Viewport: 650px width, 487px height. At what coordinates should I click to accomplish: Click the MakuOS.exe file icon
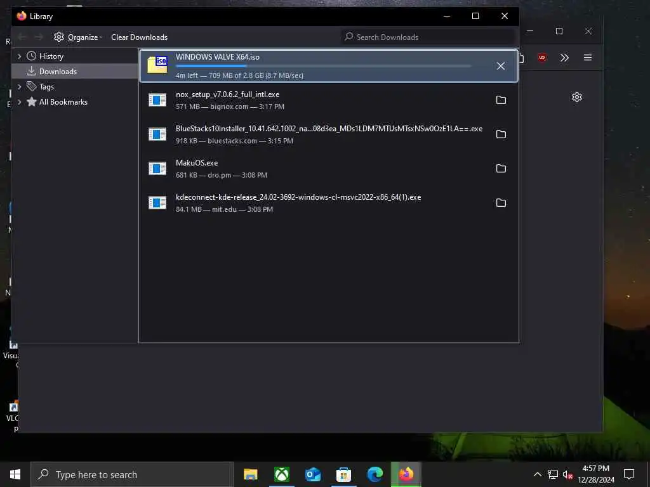[157, 168]
